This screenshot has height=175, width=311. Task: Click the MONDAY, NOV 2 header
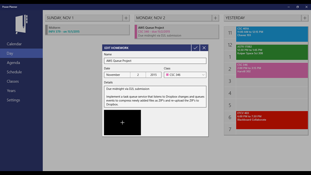pos(173,18)
